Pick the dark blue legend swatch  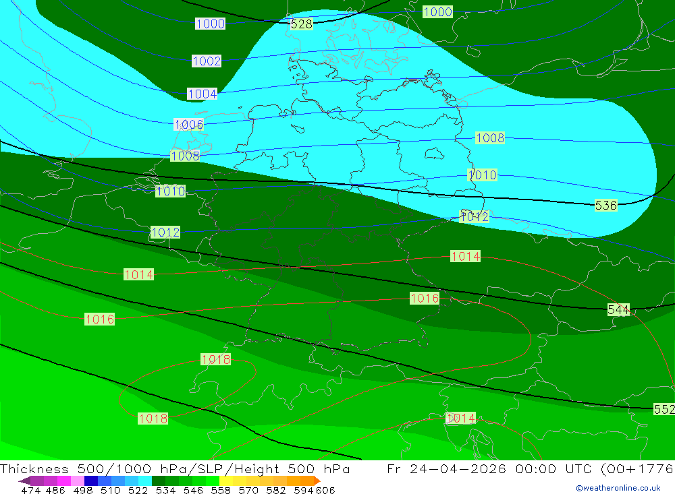(x=91, y=481)
